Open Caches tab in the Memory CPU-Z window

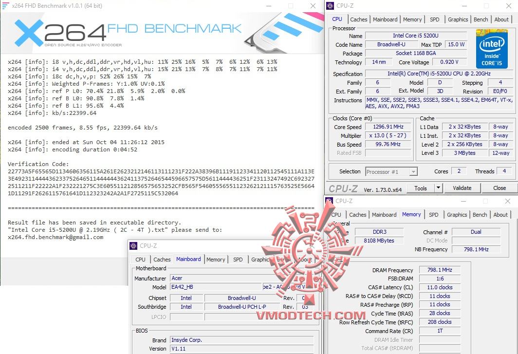357,215
